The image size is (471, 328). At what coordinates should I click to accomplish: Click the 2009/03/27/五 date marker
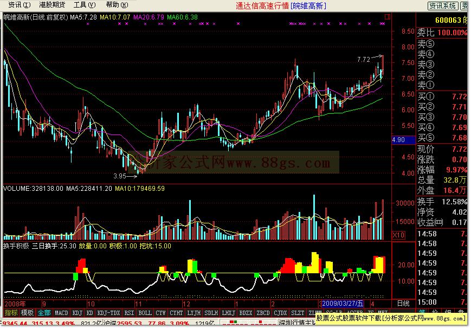[343, 304]
